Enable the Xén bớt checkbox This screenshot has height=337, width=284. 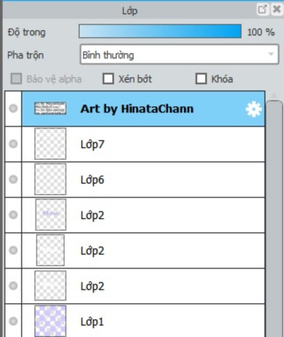(x=108, y=79)
